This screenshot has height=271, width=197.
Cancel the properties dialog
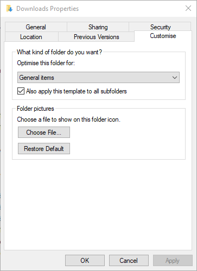pos(129,261)
